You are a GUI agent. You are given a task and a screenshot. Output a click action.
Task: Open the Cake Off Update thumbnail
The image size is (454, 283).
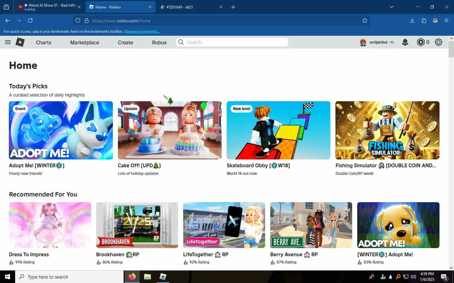click(x=170, y=130)
